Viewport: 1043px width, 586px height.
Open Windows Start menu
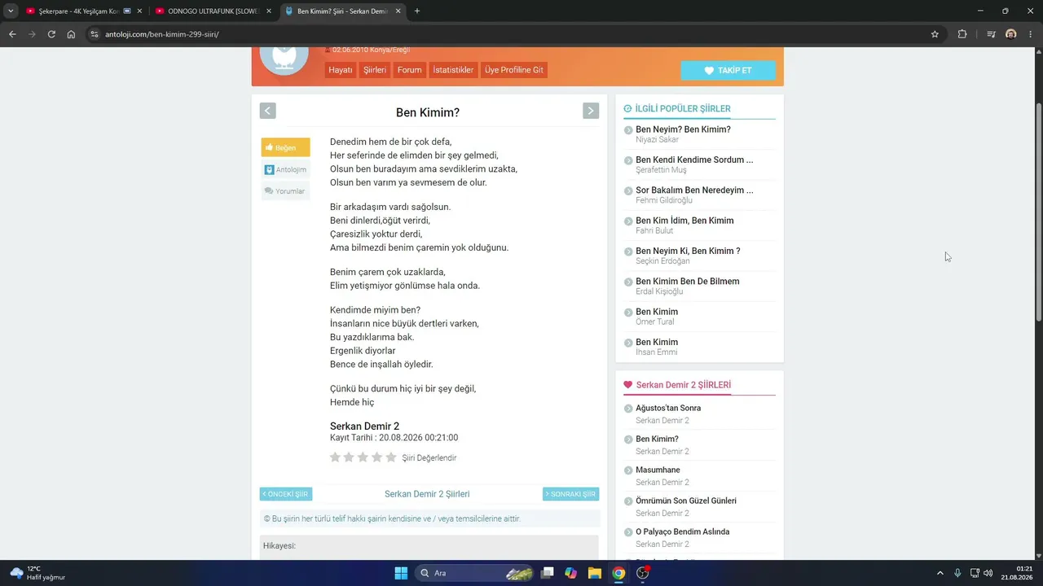pyautogui.click(x=401, y=573)
